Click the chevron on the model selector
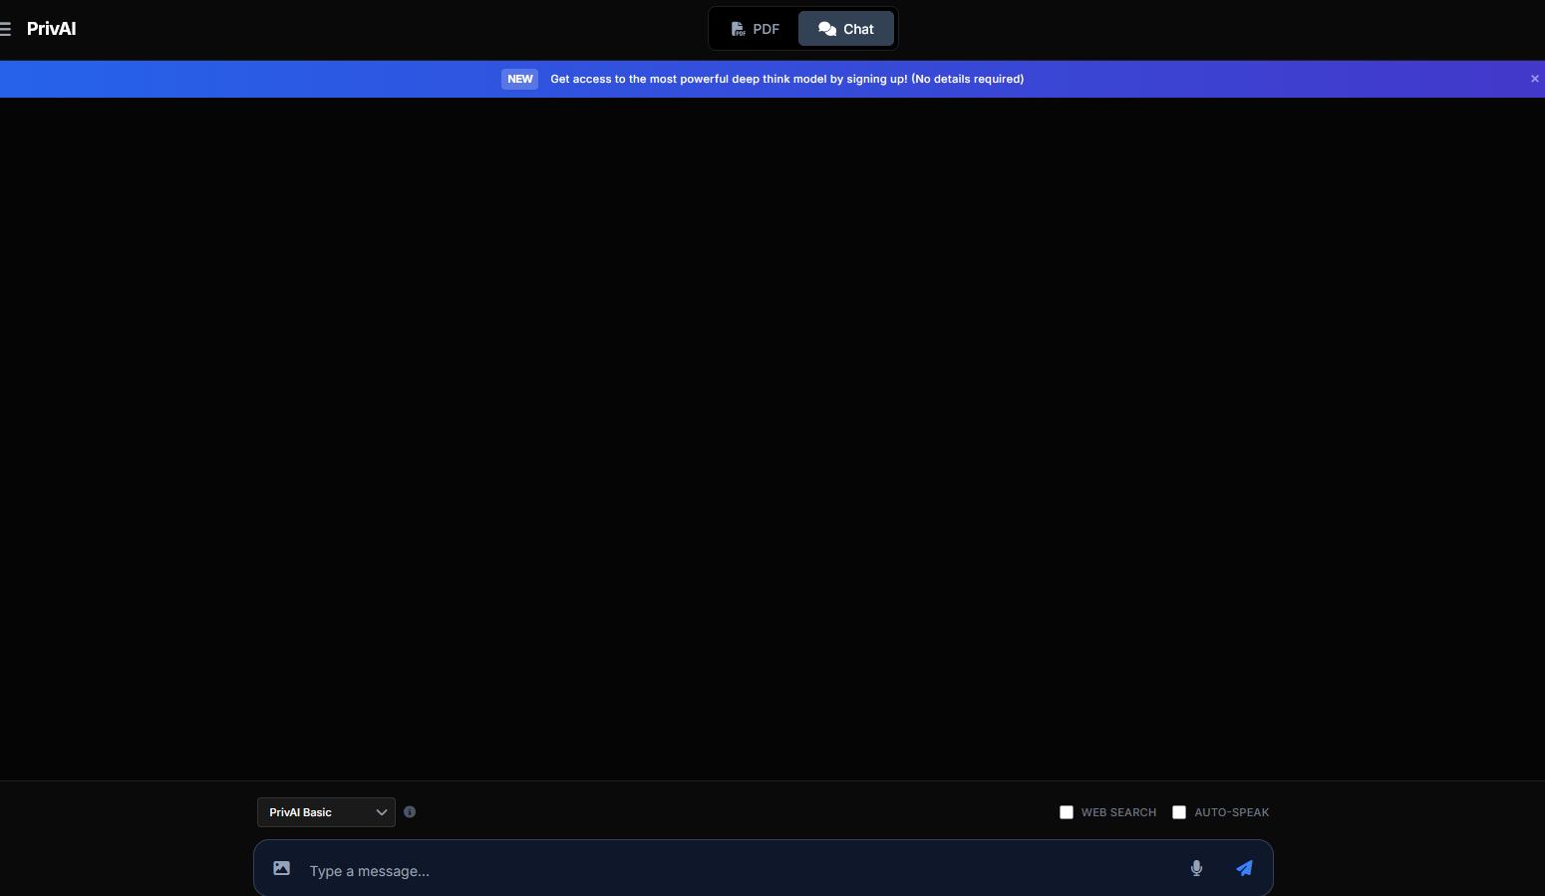 [x=382, y=811]
